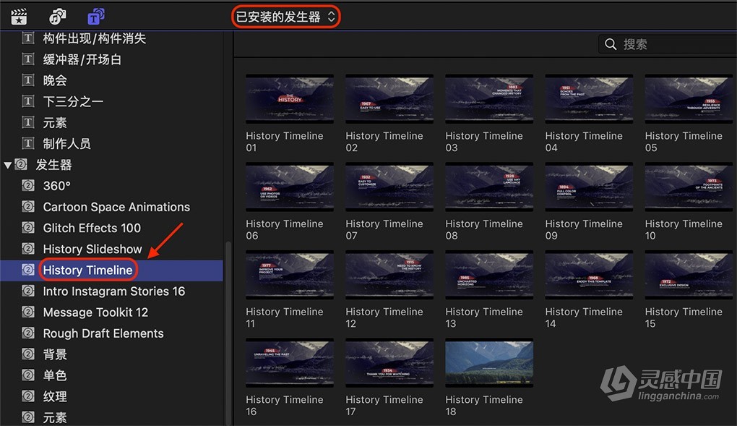Click the title icon beside 制作人员
Screen dimensions: 737x426
pyautogui.click(x=28, y=143)
